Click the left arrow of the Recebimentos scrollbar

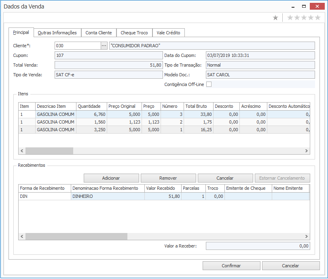coord(22,236)
